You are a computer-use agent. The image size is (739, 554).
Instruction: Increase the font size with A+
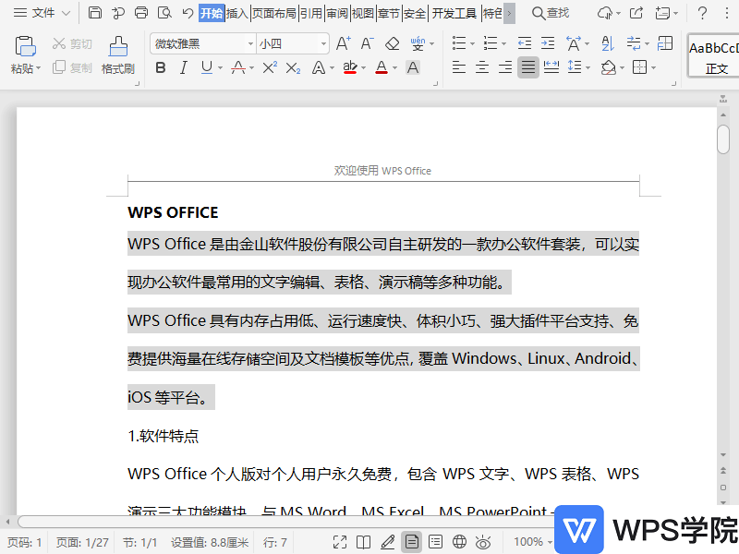[344, 43]
